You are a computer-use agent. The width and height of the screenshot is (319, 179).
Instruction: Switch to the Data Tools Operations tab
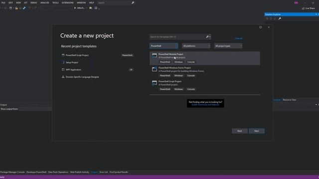coord(58,172)
